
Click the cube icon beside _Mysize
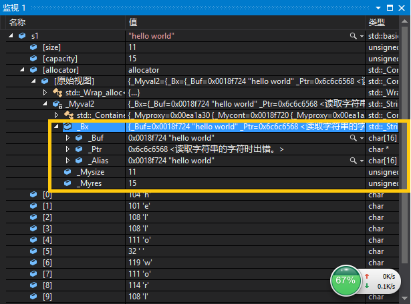point(67,172)
